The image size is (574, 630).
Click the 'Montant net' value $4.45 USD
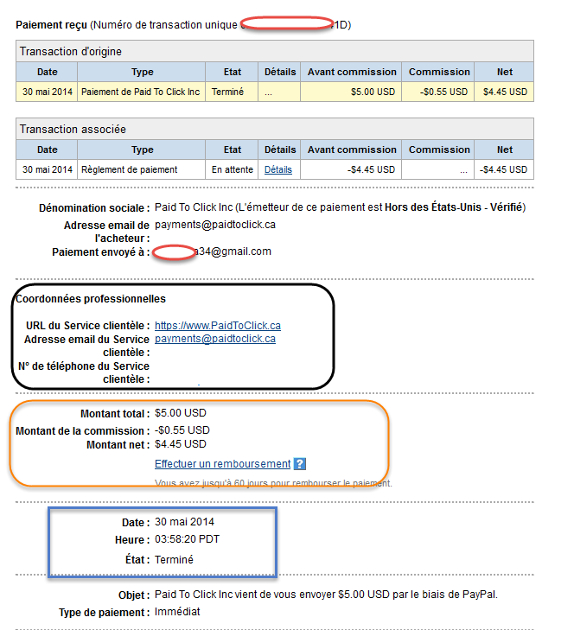click(x=181, y=444)
